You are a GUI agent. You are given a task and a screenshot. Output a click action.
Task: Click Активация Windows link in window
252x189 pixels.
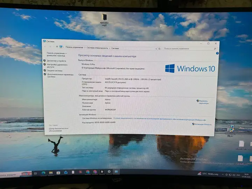coord(203,124)
